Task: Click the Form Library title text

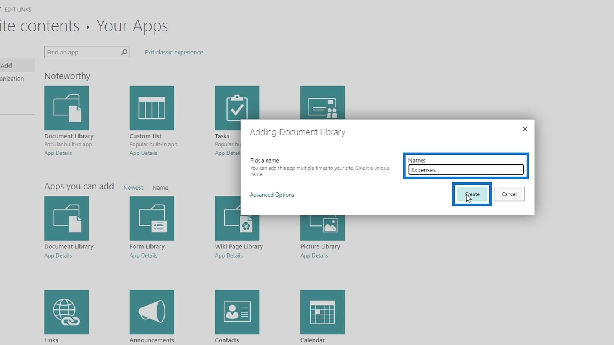Action: click(147, 246)
